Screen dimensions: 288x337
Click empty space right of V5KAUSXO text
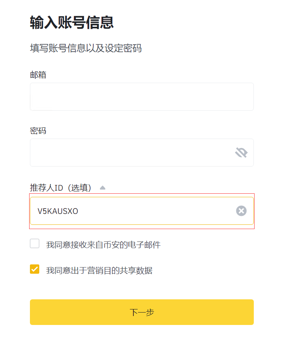tap(155, 211)
